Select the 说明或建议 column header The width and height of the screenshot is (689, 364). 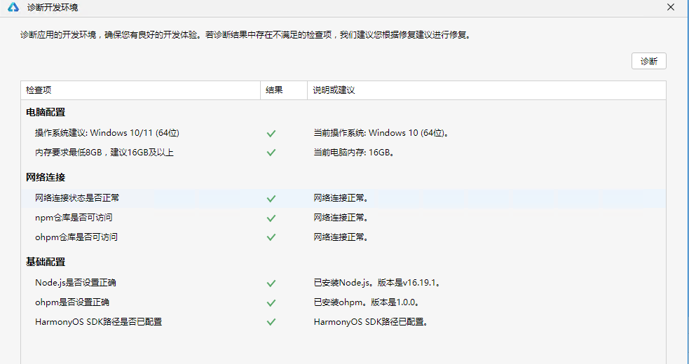486,90
